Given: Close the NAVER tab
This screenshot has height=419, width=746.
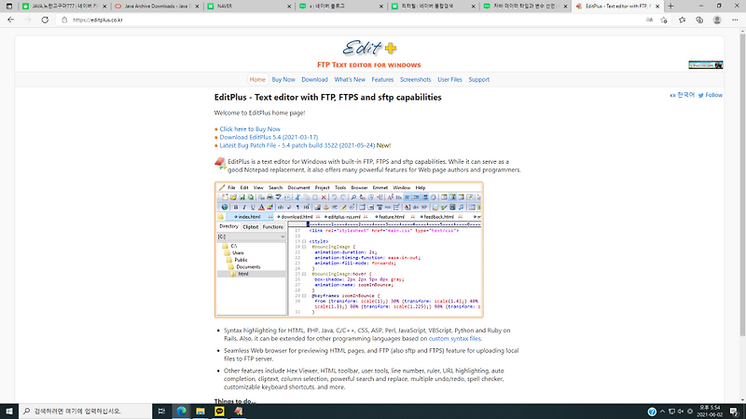Looking at the screenshot, I should tap(289, 7).
